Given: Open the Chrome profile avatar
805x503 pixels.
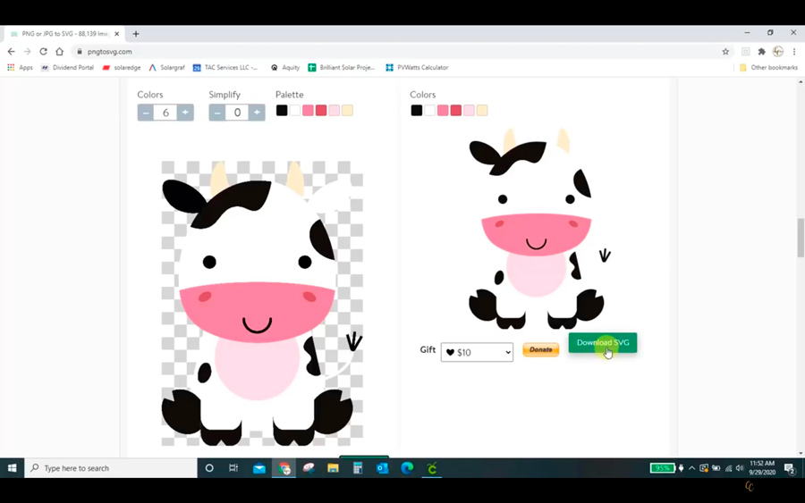Looking at the screenshot, I should tap(778, 51).
